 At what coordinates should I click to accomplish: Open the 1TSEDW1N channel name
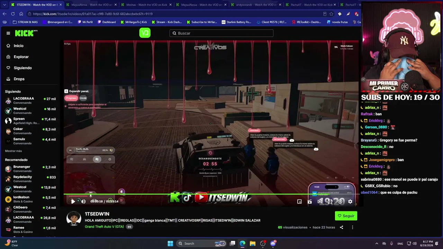[97, 214]
